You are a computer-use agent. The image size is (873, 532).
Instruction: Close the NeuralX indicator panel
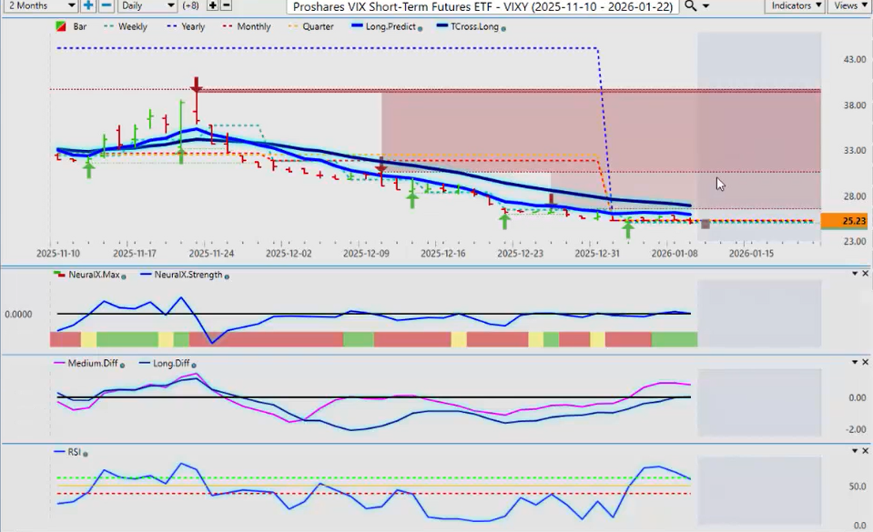pos(865,274)
